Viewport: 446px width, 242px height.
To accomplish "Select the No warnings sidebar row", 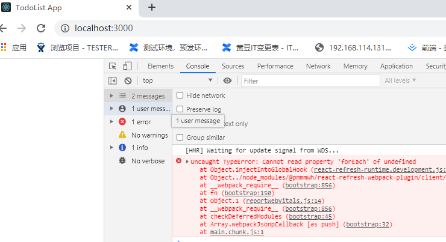I will (x=138, y=135).
